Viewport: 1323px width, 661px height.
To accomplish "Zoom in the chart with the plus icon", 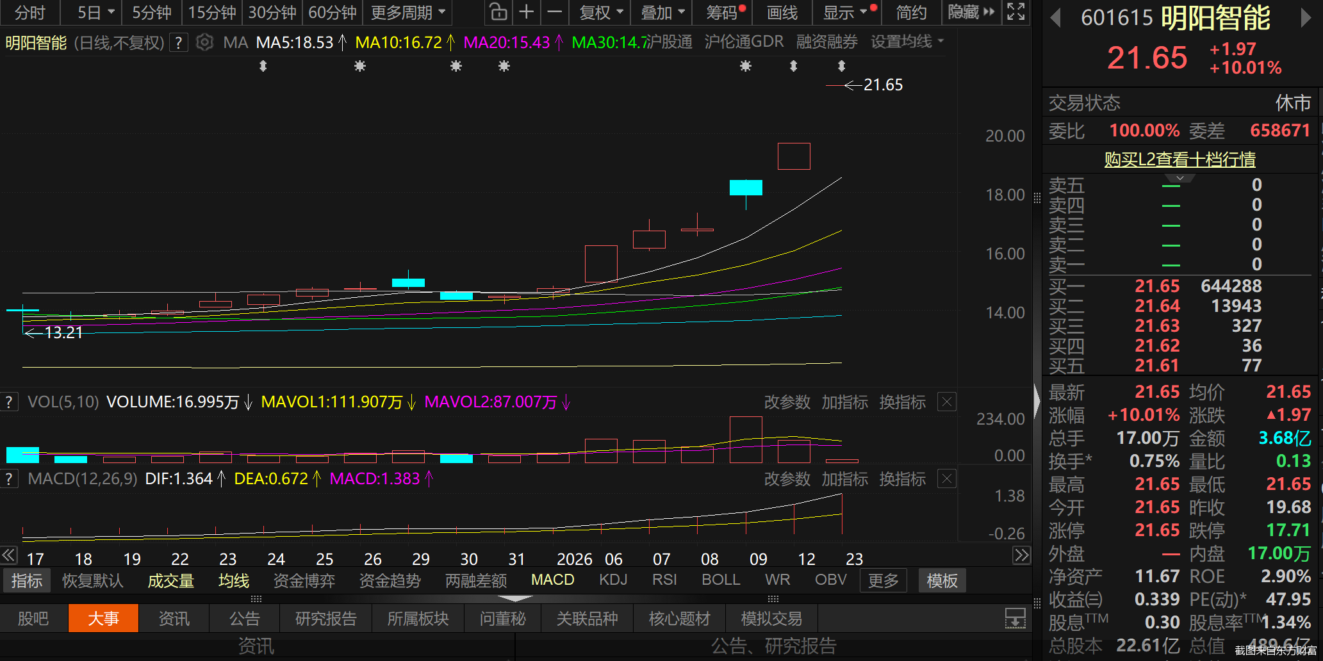I will click(527, 12).
